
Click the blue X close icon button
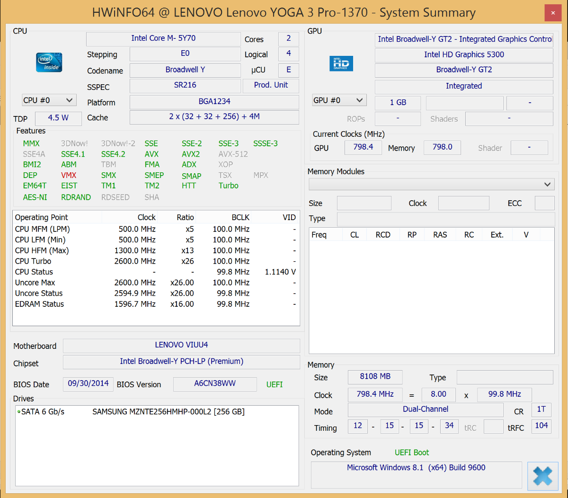542,476
